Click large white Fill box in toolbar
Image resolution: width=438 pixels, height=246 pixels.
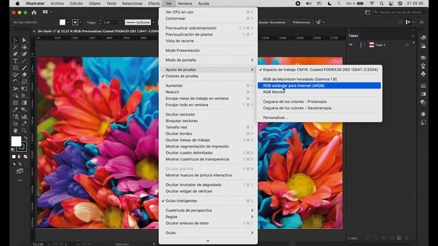[x=16, y=141]
